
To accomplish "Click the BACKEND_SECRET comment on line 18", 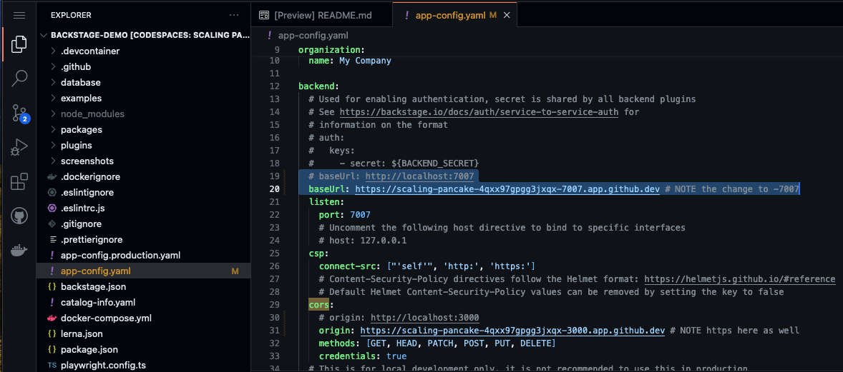I will 394,164.
